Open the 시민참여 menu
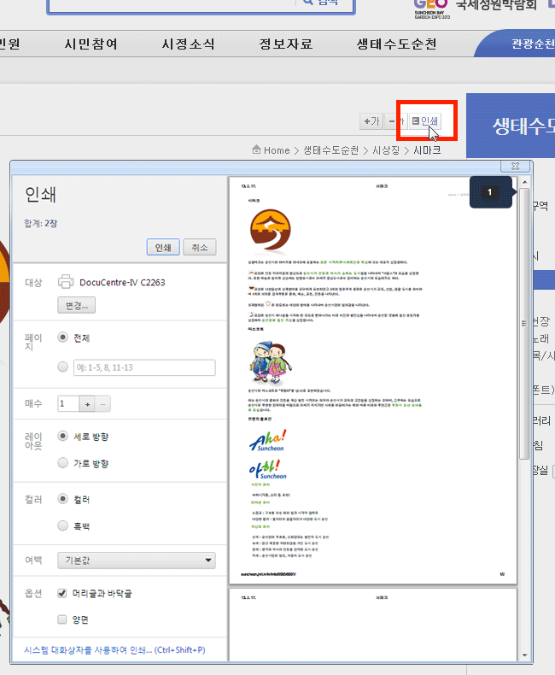555x675 pixels. tap(91, 44)
